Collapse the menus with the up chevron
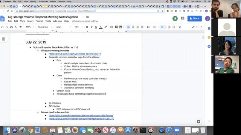The image size is (241, 135). coord(201,27)
